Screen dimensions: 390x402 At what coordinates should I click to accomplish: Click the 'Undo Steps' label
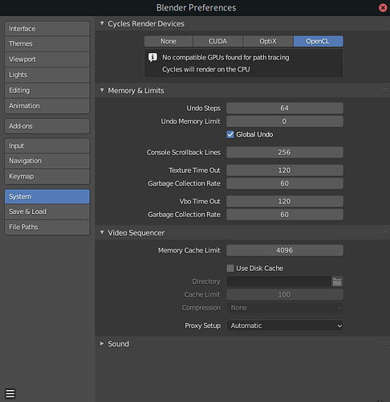[204, 109]
